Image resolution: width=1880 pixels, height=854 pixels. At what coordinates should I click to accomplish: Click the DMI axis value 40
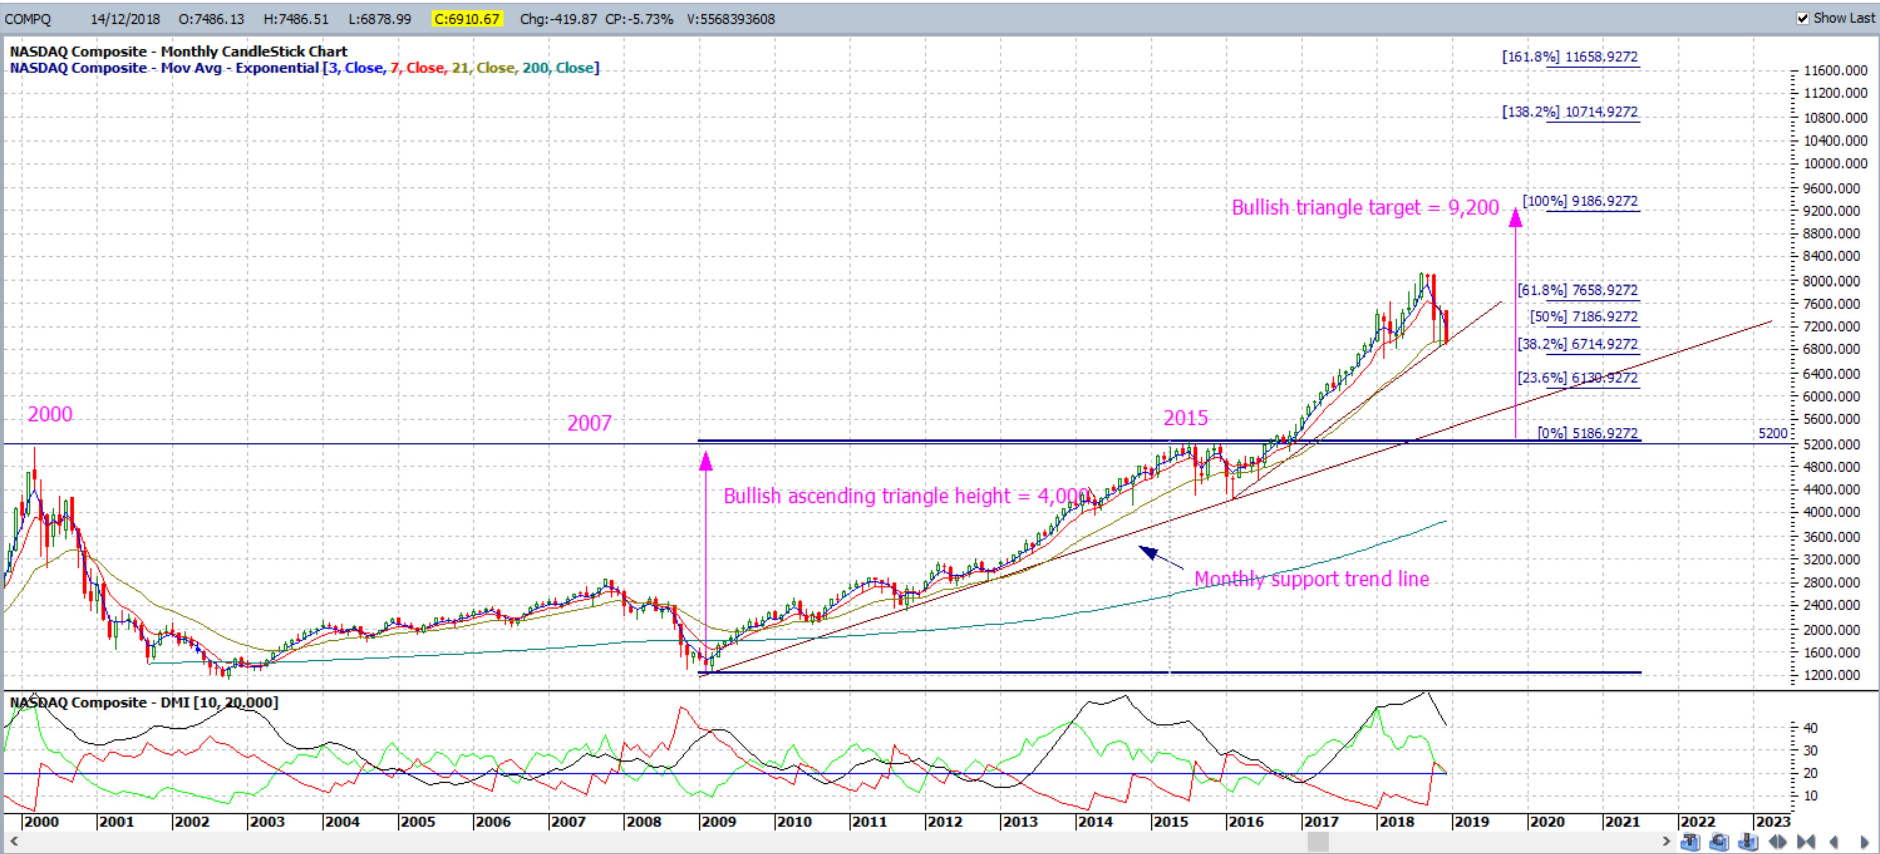click(1811, 728)
